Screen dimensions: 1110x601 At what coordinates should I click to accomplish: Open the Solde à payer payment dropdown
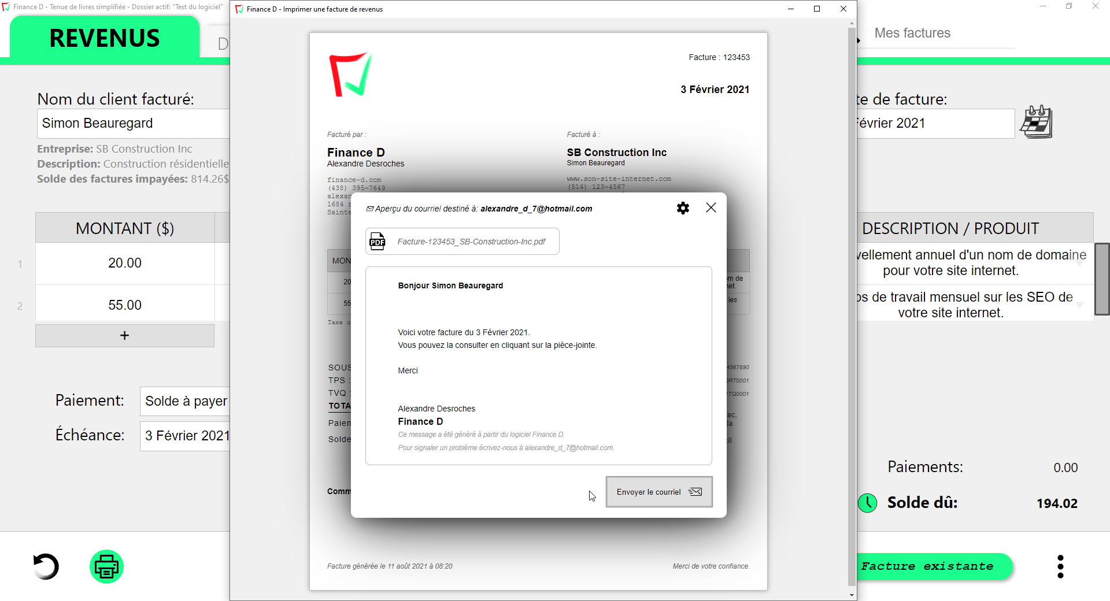pos(185,400)
